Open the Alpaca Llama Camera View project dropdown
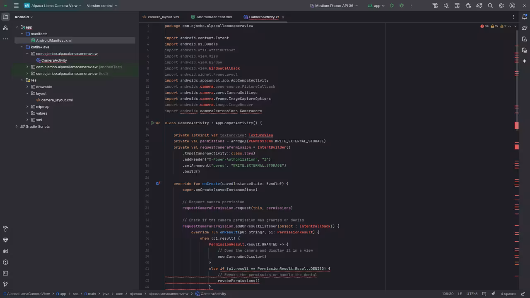This screenshot has height=298, width=530. point(53,6)
